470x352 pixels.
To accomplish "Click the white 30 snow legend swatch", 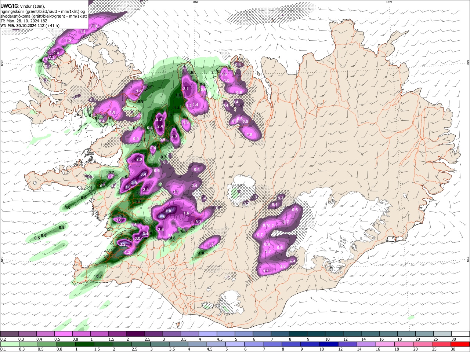I will point(460,334).
